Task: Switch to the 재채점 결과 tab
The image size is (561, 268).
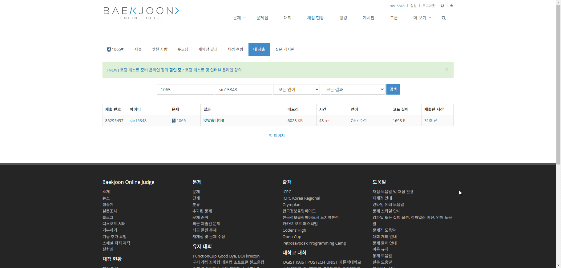Action: (x=208, y=49)
